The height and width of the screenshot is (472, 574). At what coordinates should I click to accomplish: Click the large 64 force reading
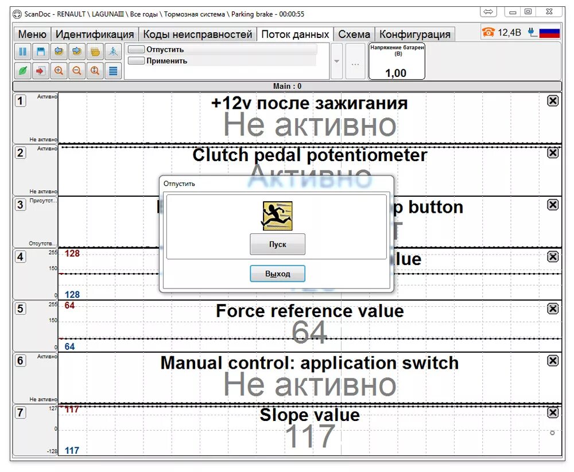tap(309, 332)
